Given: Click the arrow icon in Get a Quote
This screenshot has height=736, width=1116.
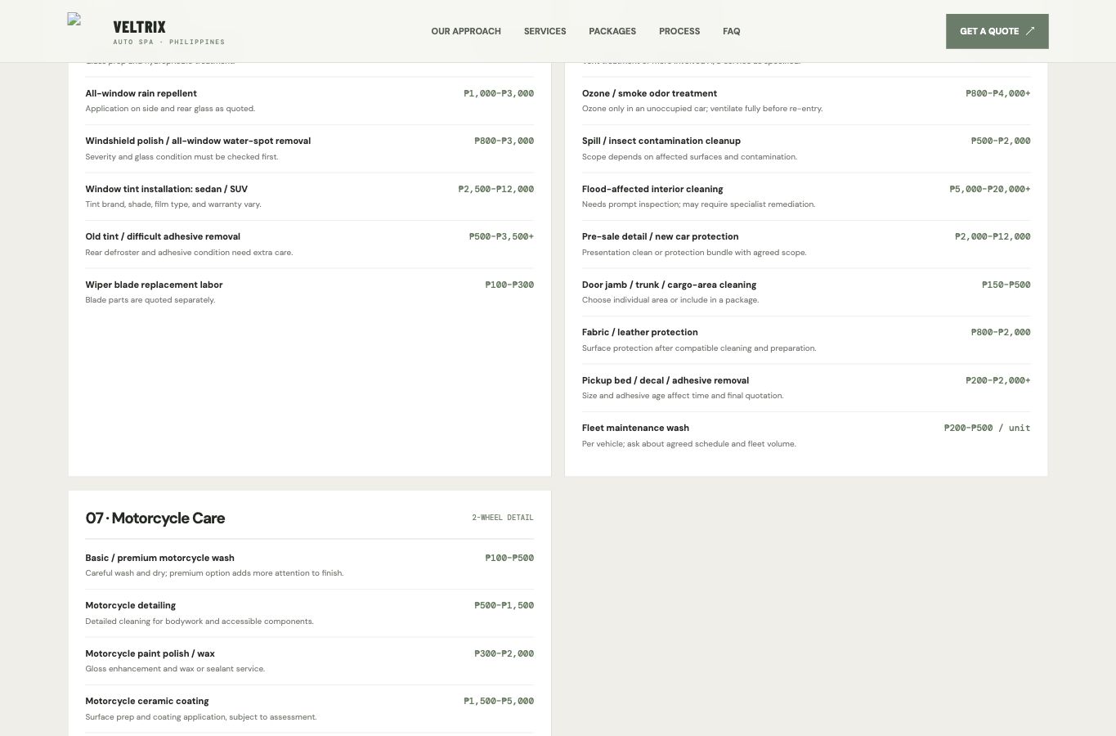Looking at the screenshot, I should (x=1030, y=31).
